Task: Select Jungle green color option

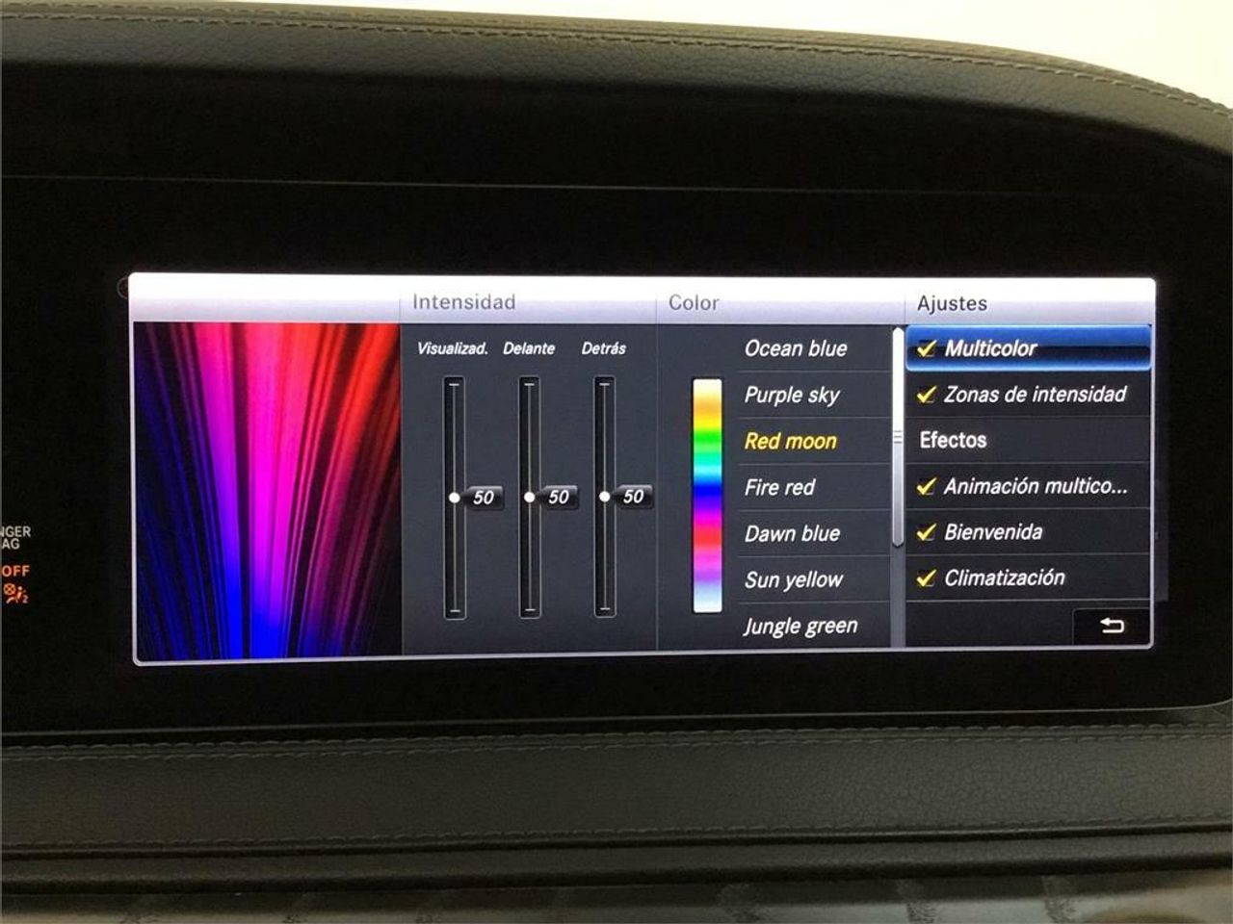Action: (800, 626)
